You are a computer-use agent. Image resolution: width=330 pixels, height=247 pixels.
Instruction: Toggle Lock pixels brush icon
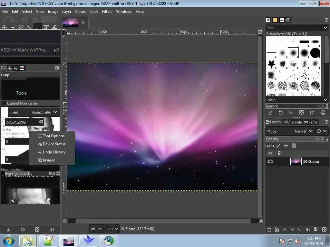pos(278,146)
